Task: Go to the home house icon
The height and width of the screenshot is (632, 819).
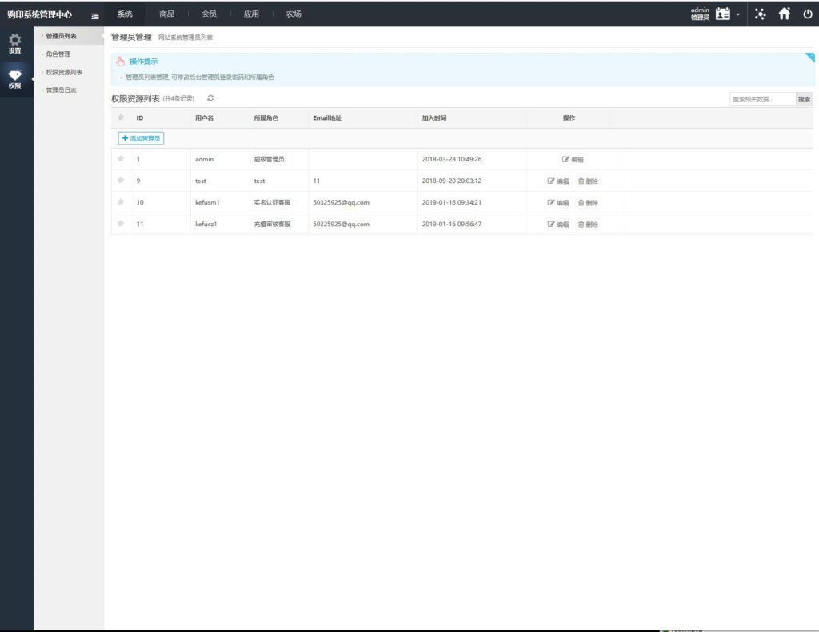Action: click(x=785, y=14)
